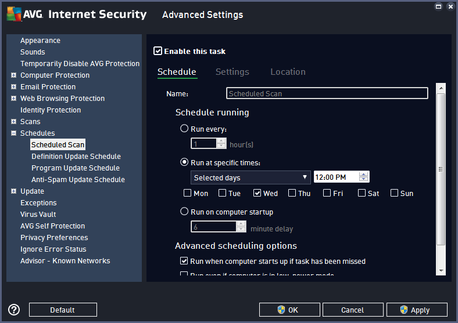Select AVG Self Protection
Viewport: 458px width, 323px height.
pos(52,226)
